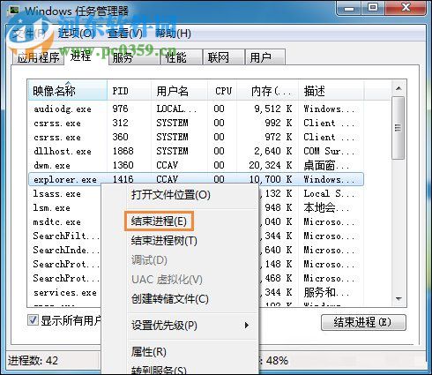432x375 pixels.
Task: Click the Task Manager title bar icon
Action: coord(14,11)
